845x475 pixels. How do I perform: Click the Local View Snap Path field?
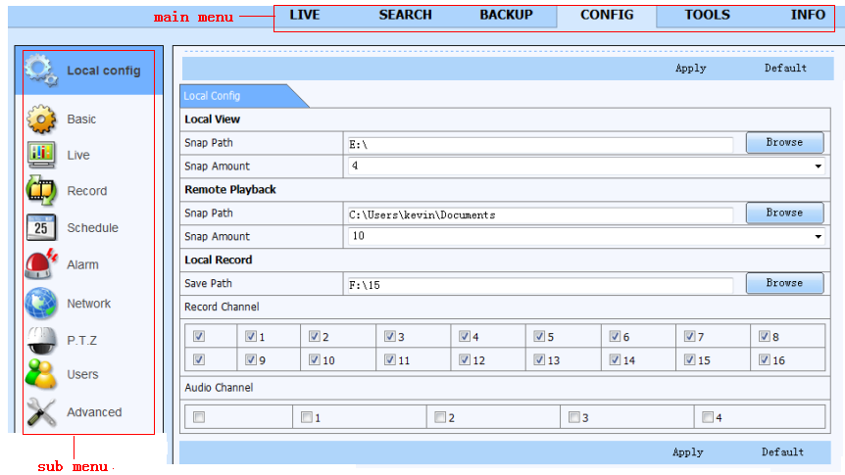[x=540, y=144]
